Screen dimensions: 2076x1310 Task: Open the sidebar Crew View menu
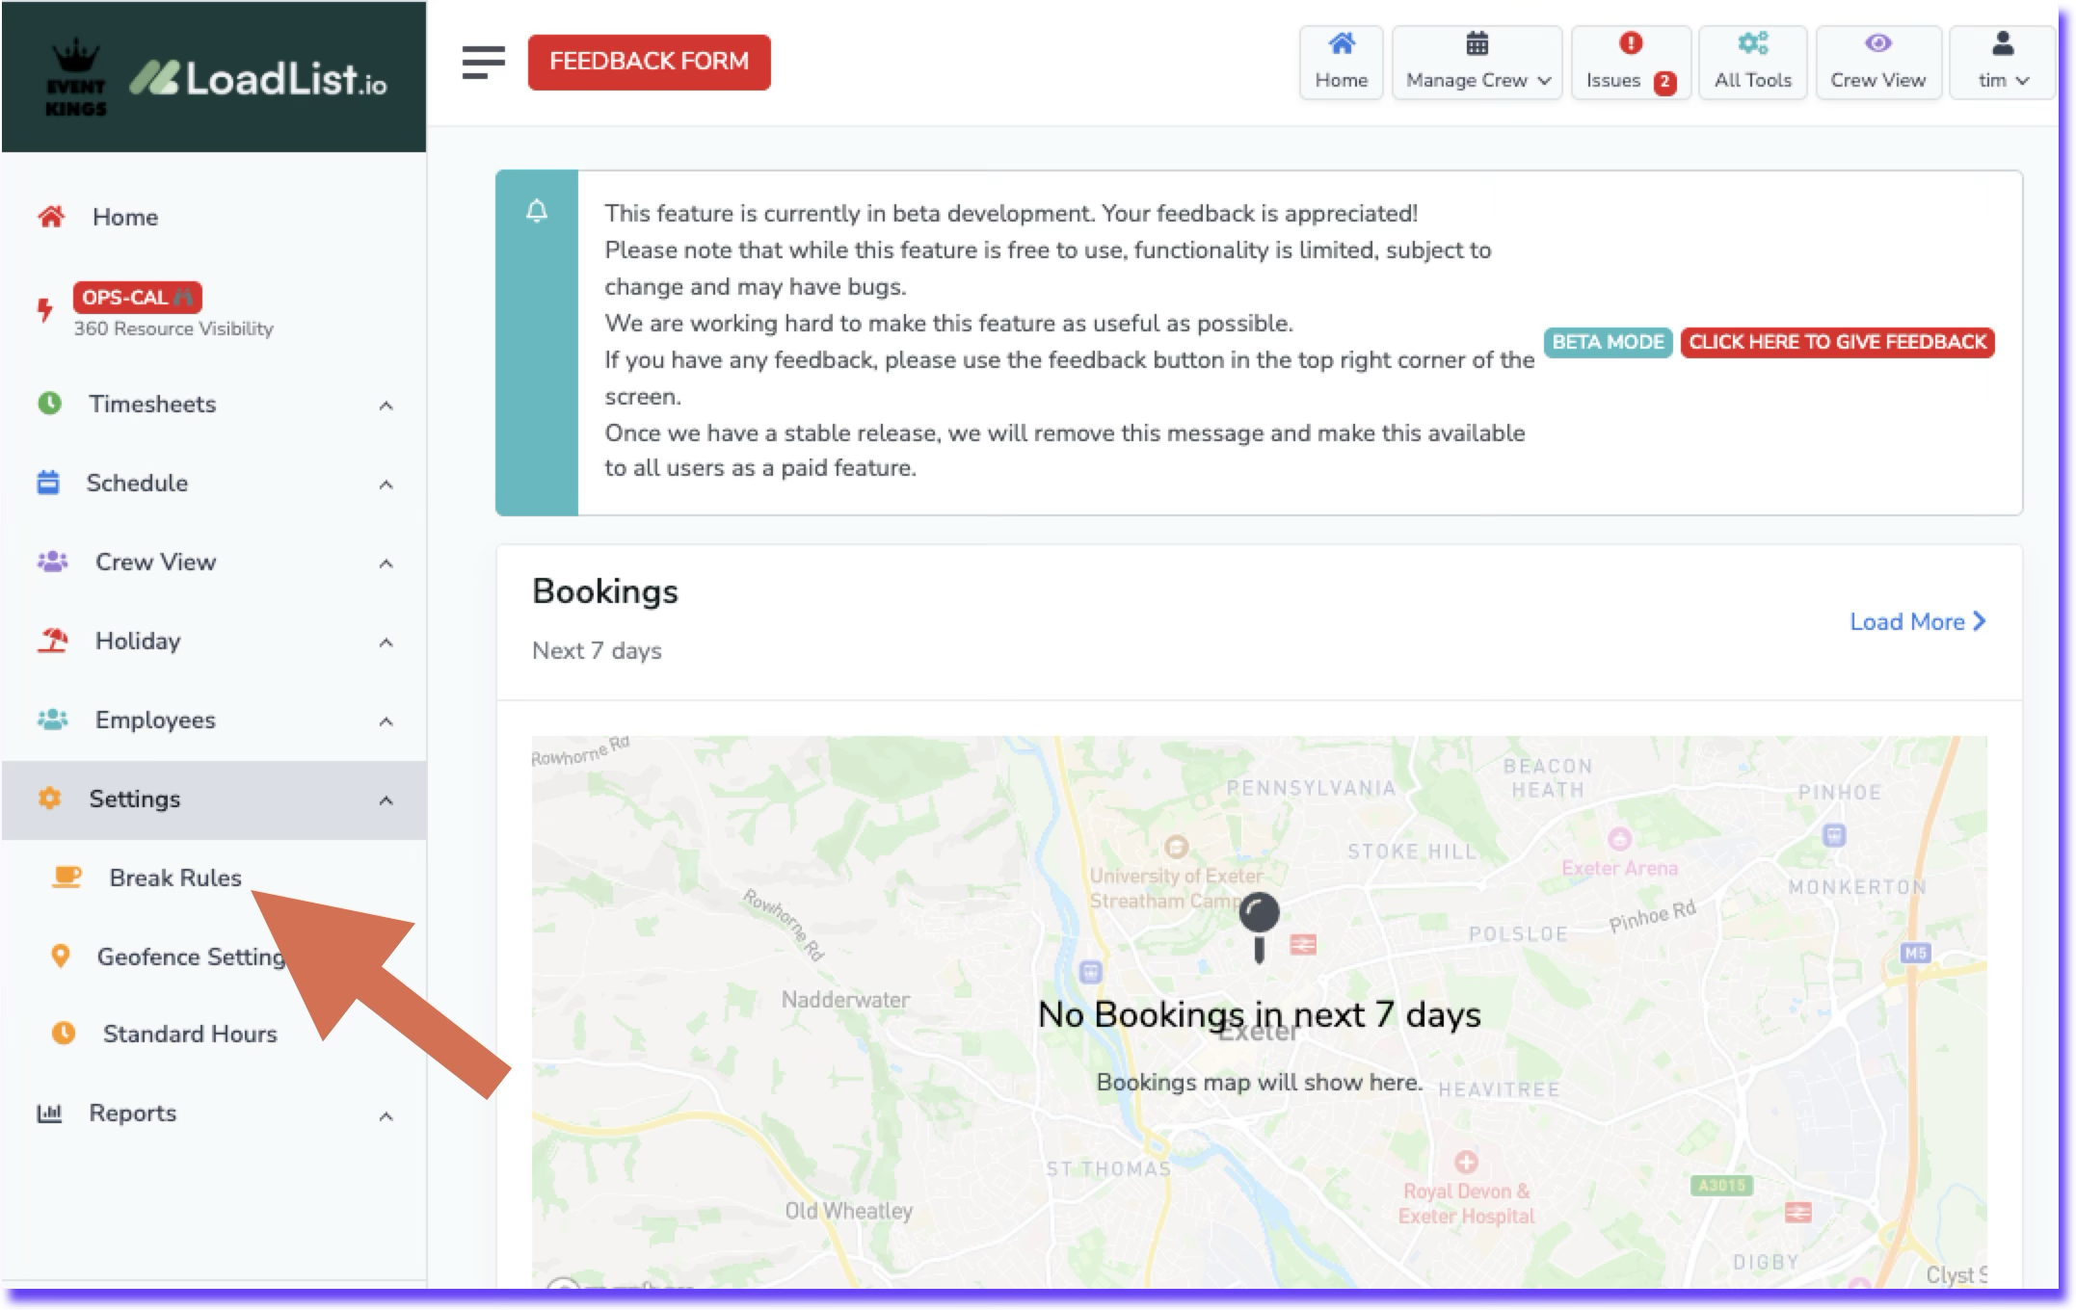[214, 563]
